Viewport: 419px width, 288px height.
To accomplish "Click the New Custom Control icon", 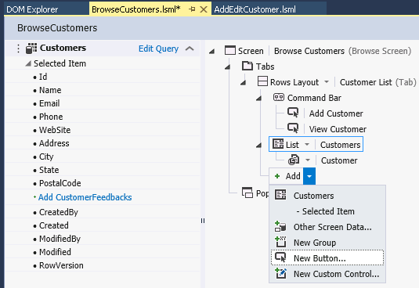I will pos(280,273).
